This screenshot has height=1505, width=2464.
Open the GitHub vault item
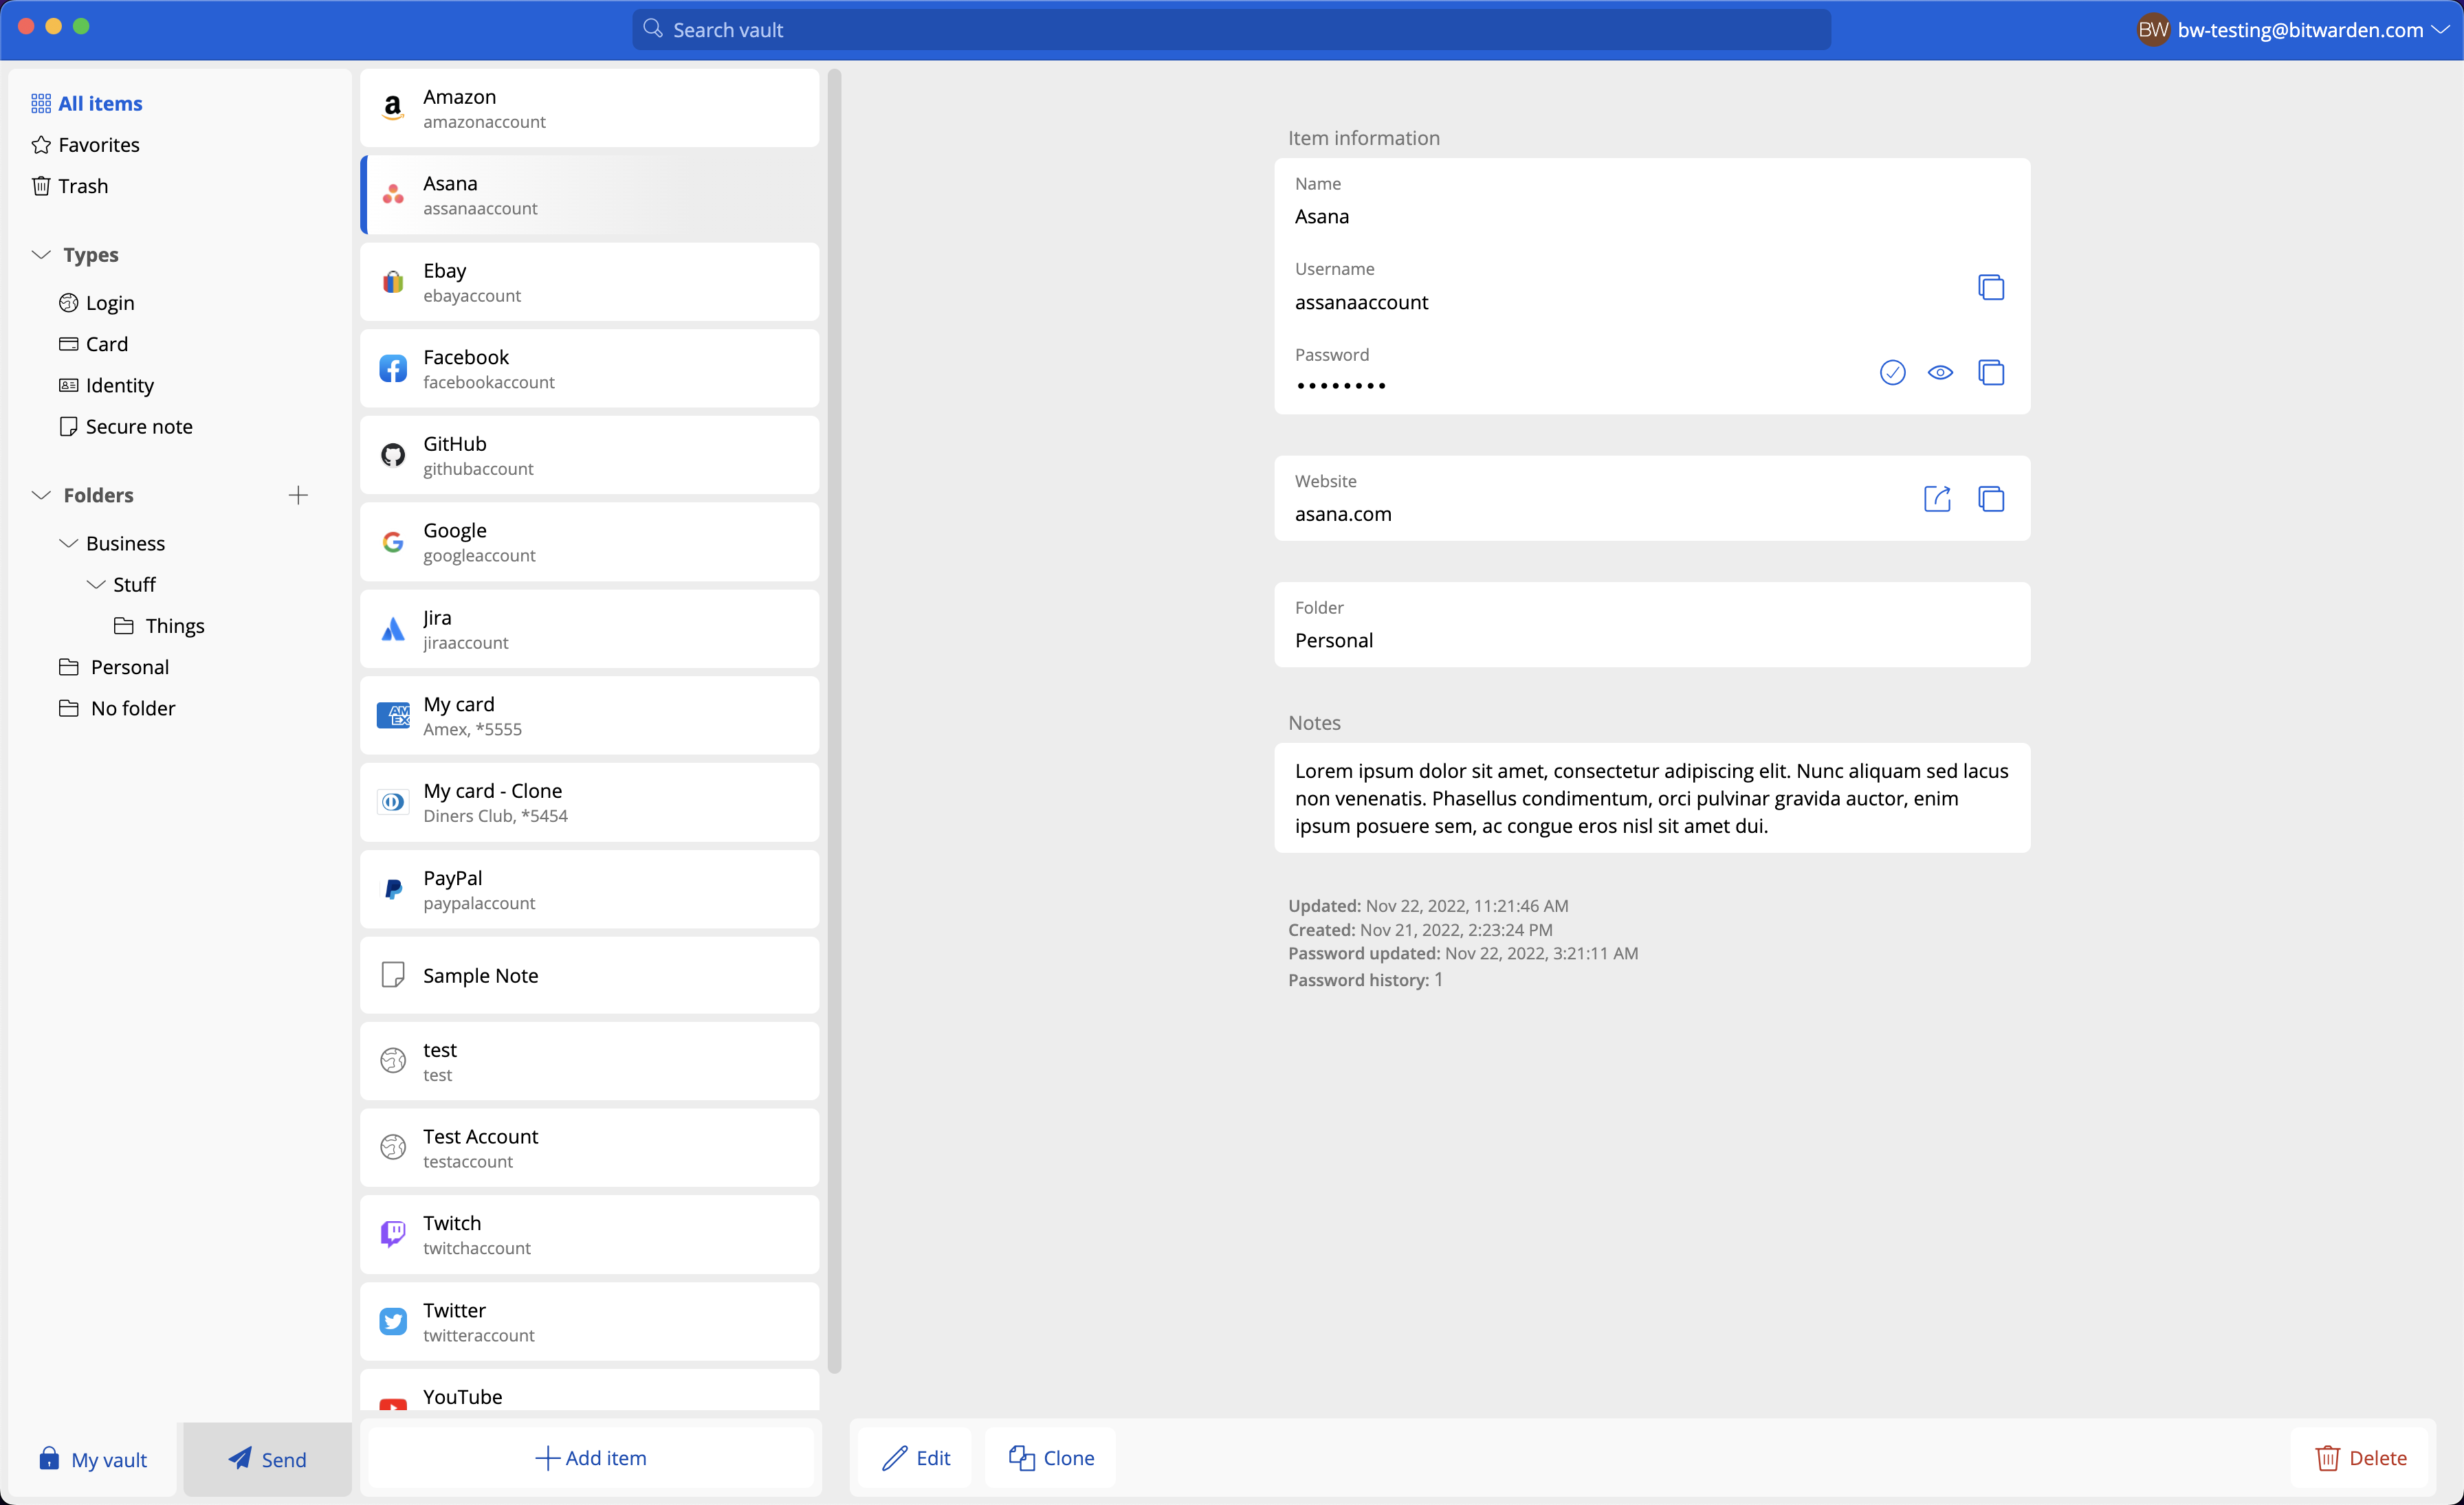tap(589, 456)
